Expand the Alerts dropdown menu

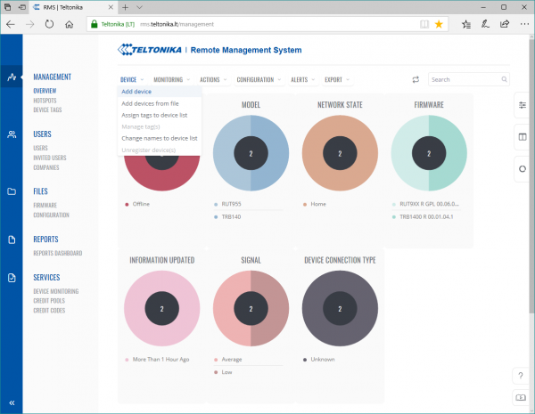pos(302,80)
